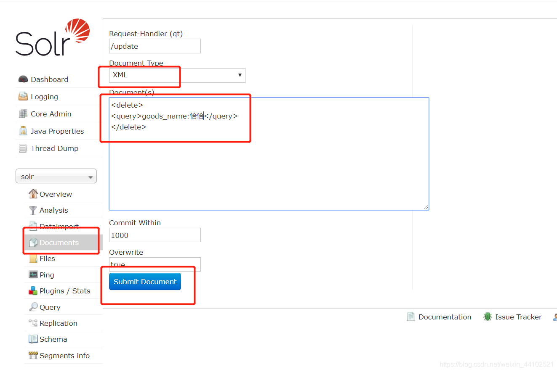This screenshot has height=372, width=557.
Task: Click the Overview house icon
Action: (x=33, y=194)
